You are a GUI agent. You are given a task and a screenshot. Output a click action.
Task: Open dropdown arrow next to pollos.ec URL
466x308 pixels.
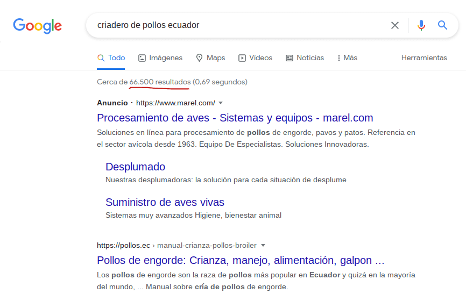(x=263, y=245)
